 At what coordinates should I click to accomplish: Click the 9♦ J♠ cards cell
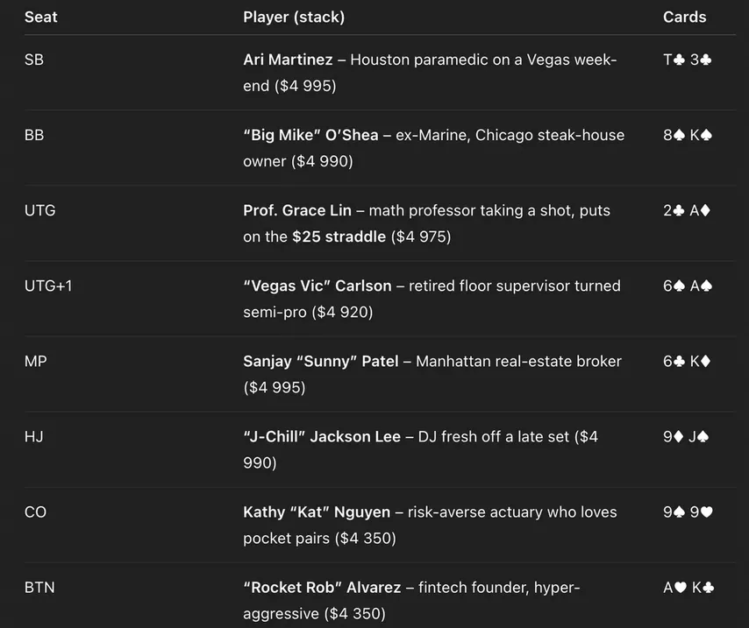(x=686, y=437)
